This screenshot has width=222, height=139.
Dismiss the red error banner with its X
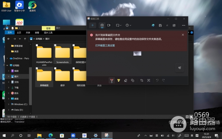[183, 35]
